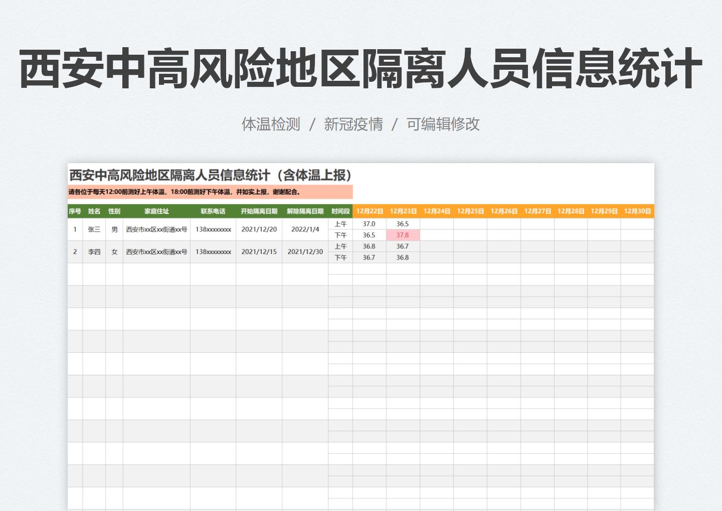This screenshot has height=511, width=722.
Task: Click the 时间段 header cell
Action: click(340, 211)
